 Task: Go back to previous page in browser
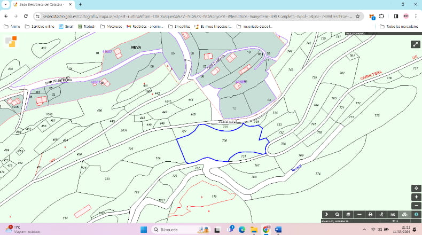(6, 16)
